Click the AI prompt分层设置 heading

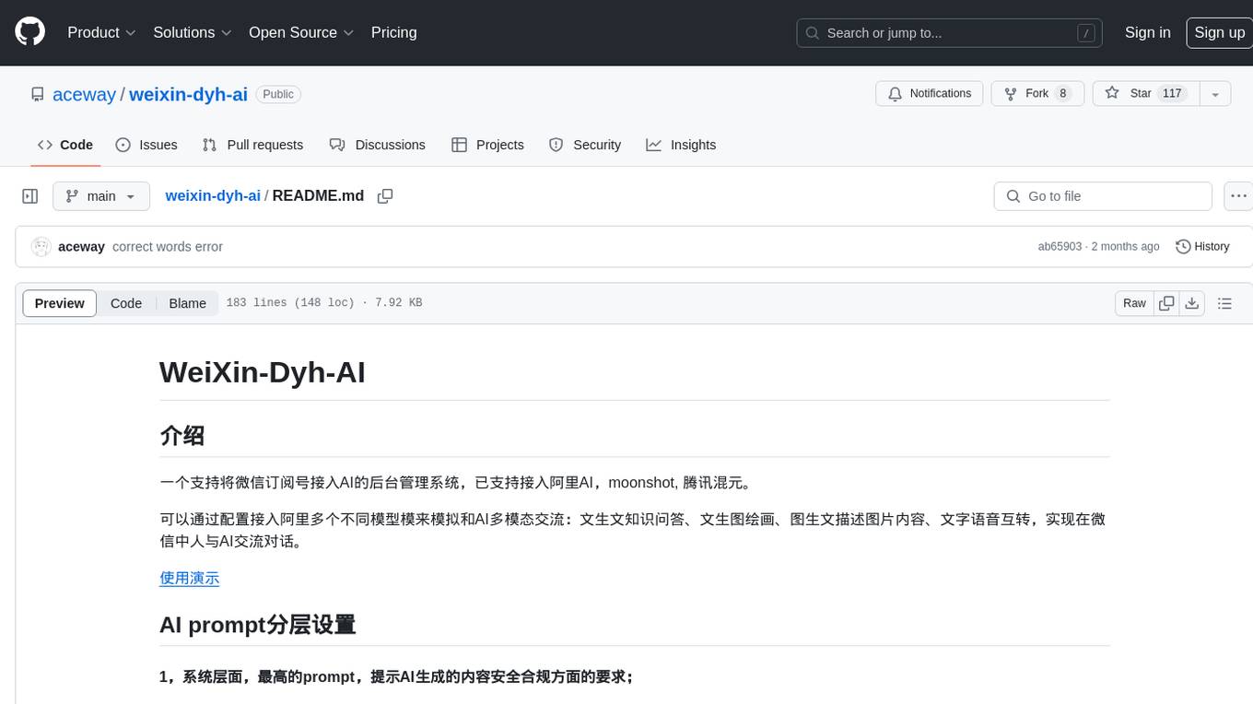258,624
